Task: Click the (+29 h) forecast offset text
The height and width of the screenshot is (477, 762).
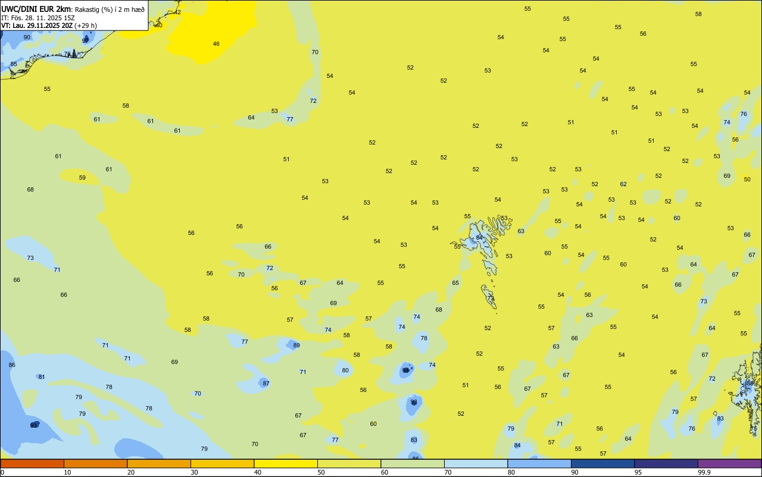Action: [x=86, y=26]
